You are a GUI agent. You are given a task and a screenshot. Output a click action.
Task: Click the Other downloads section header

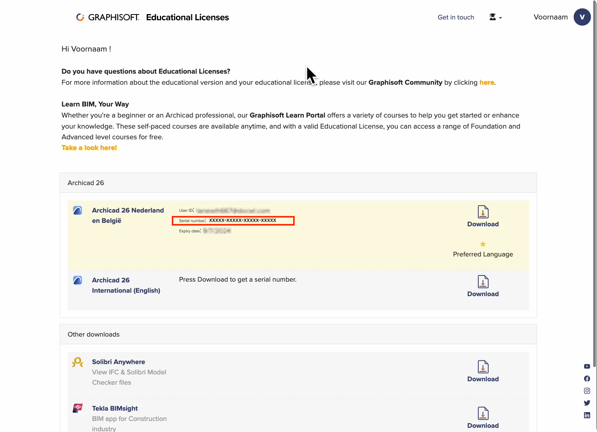click(x=298, y=334)
